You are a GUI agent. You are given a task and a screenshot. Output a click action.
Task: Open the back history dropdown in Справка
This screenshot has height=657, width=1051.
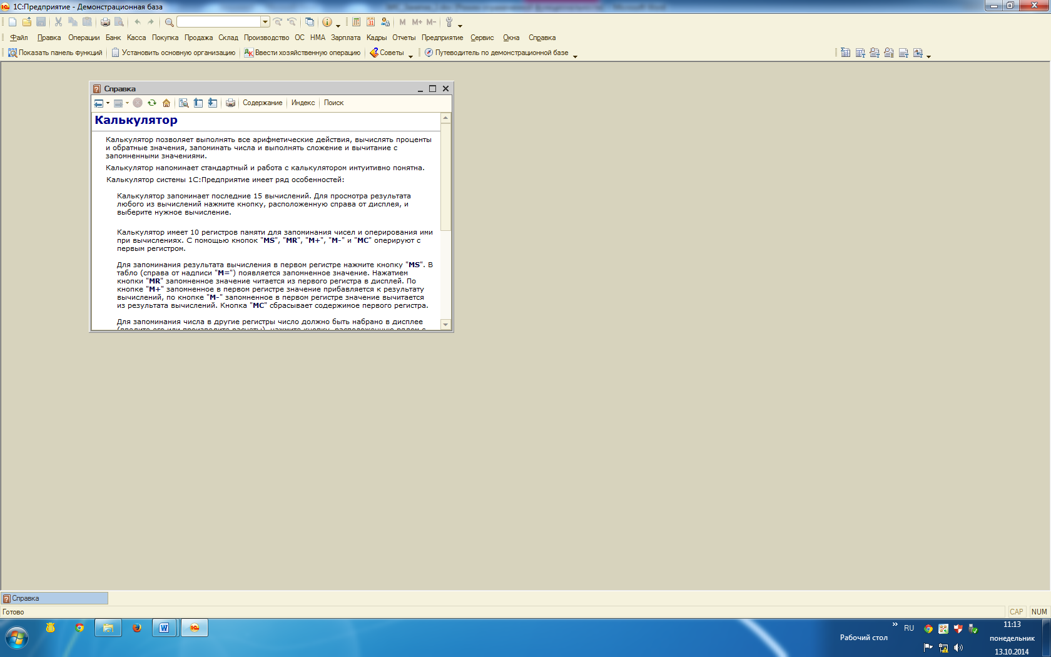[108, 103]
